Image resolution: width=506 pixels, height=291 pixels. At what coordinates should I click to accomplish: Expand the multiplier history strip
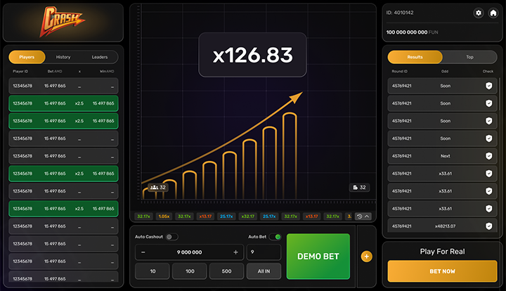click(363, 216)
